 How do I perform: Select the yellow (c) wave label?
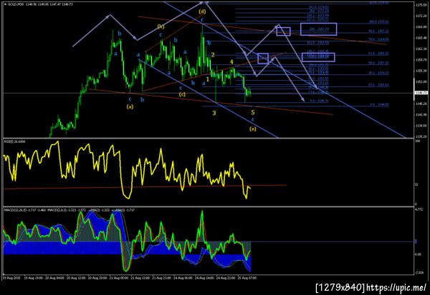182,94
